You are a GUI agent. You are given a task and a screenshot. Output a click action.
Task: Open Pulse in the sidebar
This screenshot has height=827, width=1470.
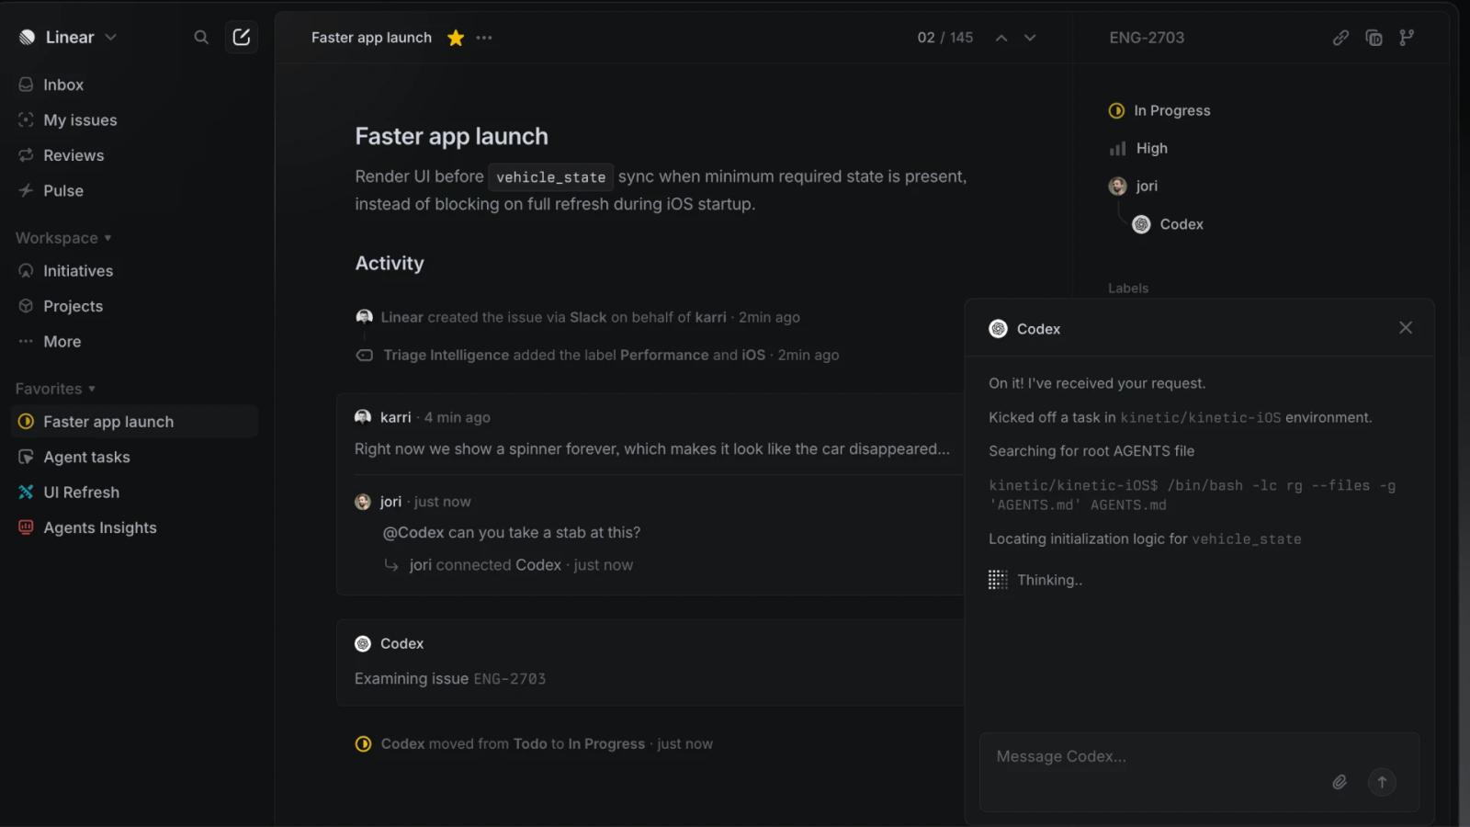(x=136, y=191)
